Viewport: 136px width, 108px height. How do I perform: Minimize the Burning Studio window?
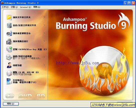125,3
